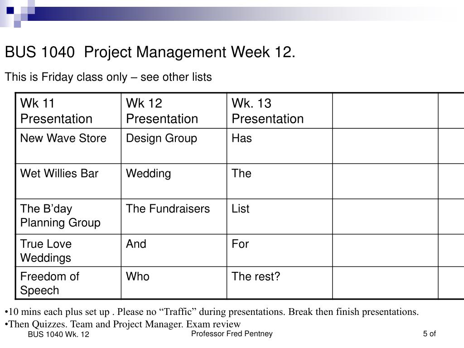Screen dimensions: 464x348
Task: Select the Friday class only subtitle text
Action: tap(108, 77)
